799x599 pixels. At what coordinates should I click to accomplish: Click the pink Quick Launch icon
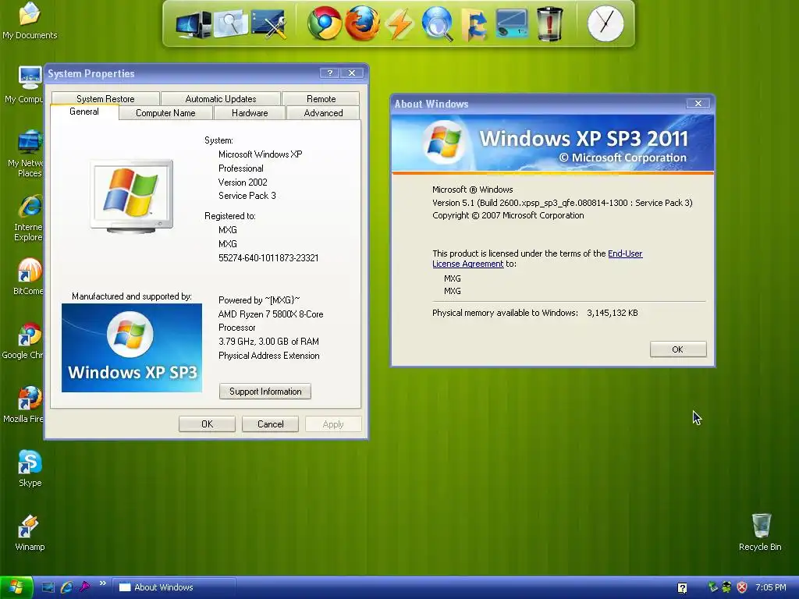(84, 587)
